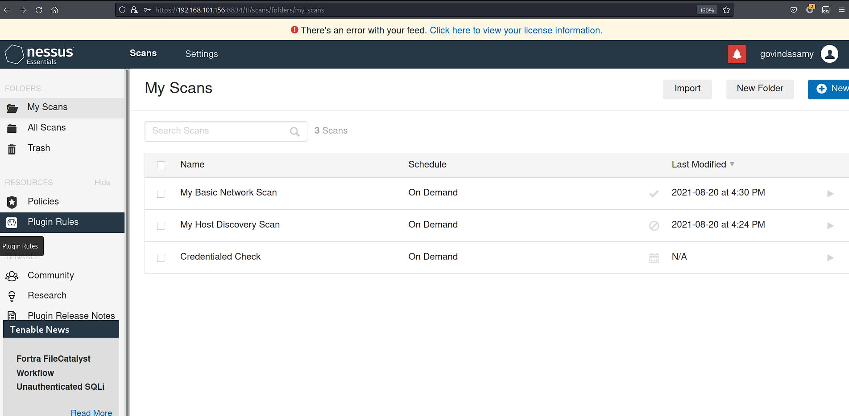849x416 pixels.
Task: Click Read More under Tenable News
Action: [x=91, y=412]
